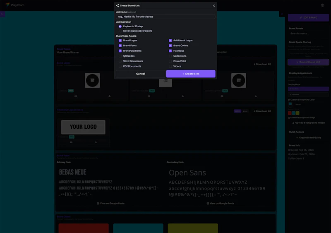This screenshot has width=331, height=233.
Task: Open View on Google Fonts for Open Sans
Action: click(221, 204)
